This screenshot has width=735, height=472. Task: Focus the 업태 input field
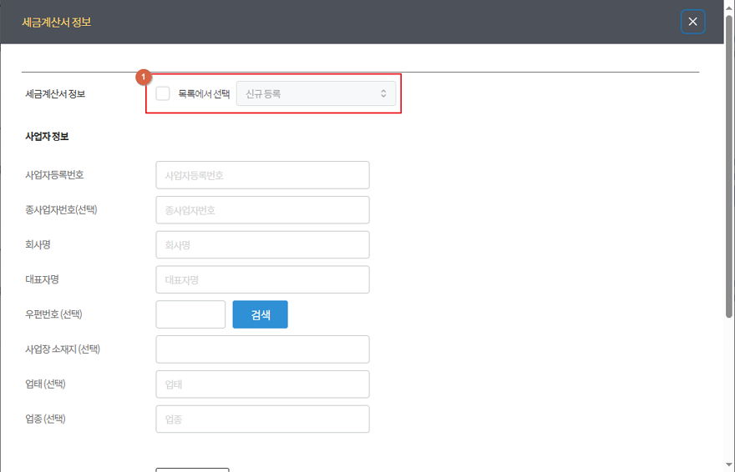tap(262, 384)
